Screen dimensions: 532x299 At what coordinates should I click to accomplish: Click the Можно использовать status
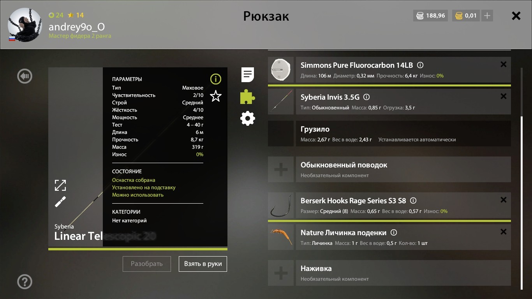pos(138,195)
